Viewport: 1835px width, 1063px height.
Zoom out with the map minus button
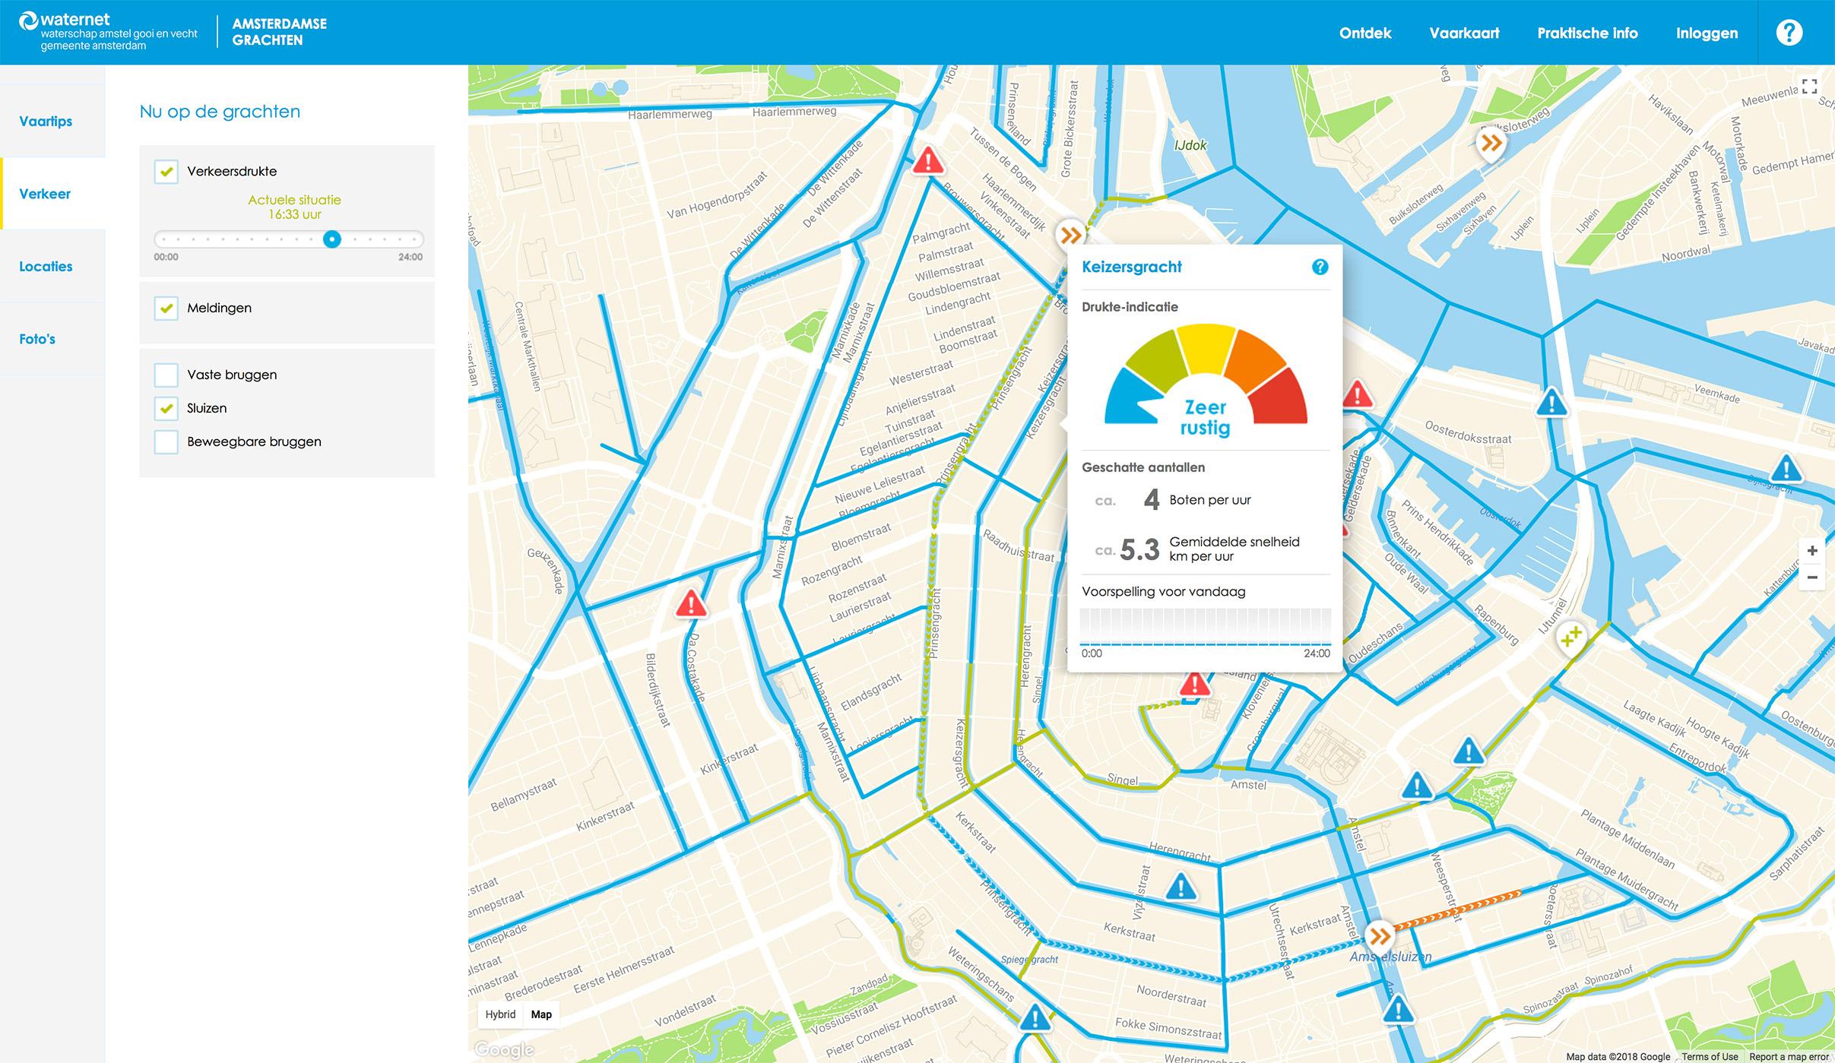[x=1812, y=577]
